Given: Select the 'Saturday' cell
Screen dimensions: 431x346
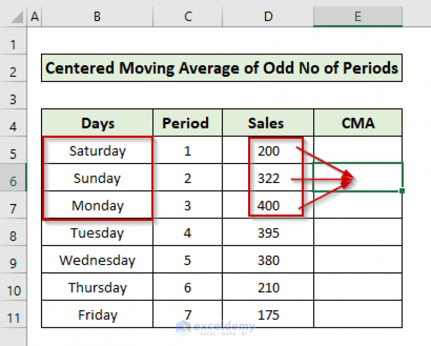Looking at the screenshot, I should pos(97,150).
